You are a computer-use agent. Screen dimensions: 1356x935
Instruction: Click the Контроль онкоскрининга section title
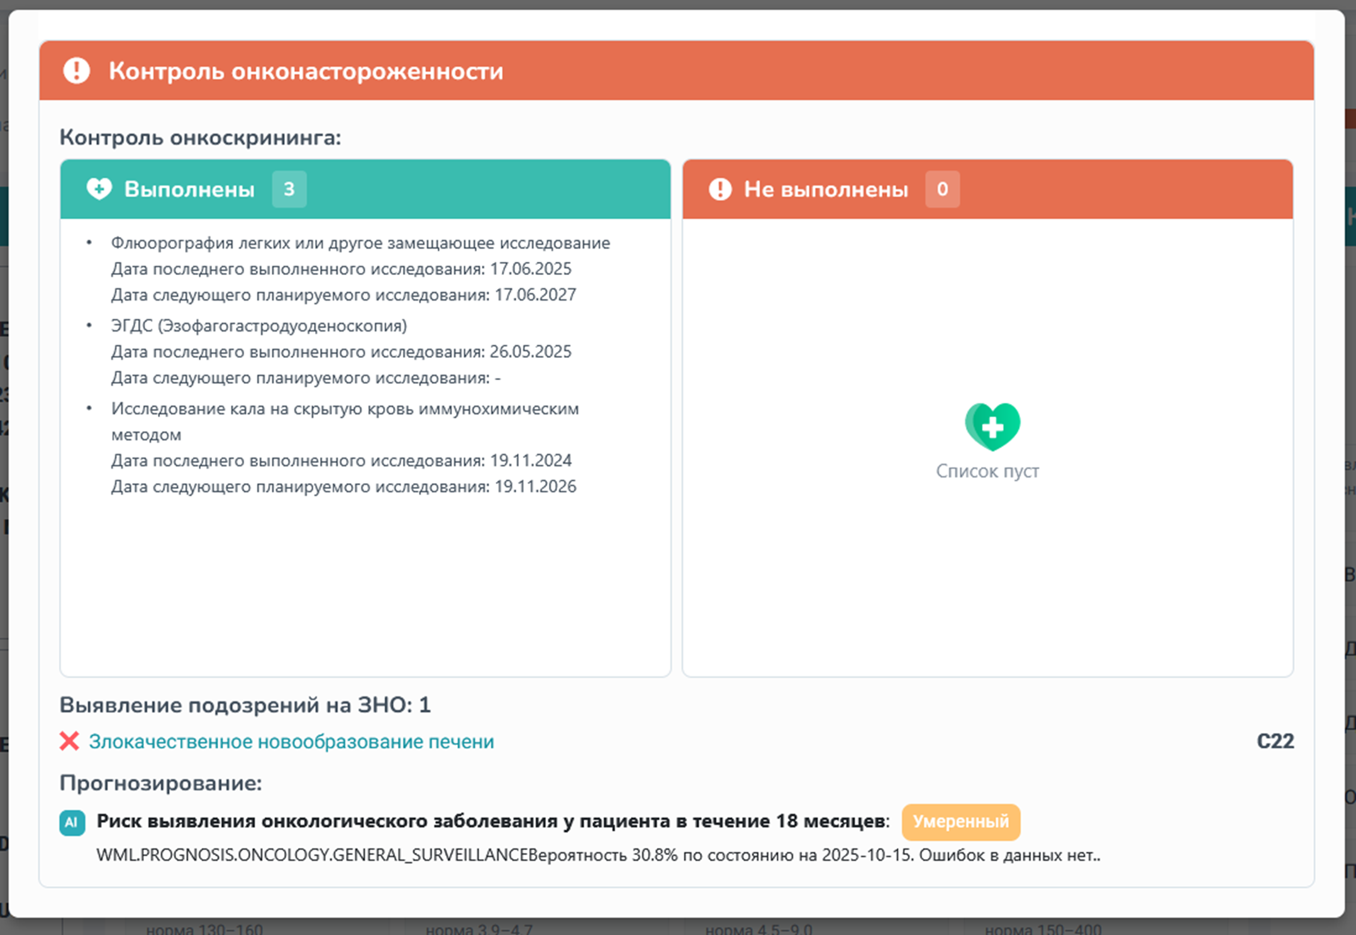tap(200, 138)
